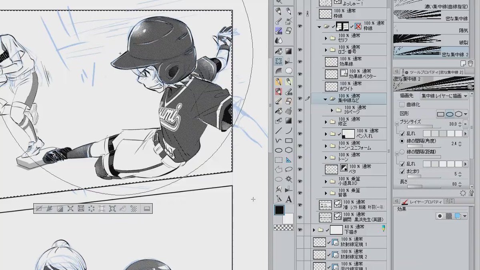The width and height of the screenshot is (480, 270).
Task: Uncheck the まとまり checkbox
Action: point(402,172)
